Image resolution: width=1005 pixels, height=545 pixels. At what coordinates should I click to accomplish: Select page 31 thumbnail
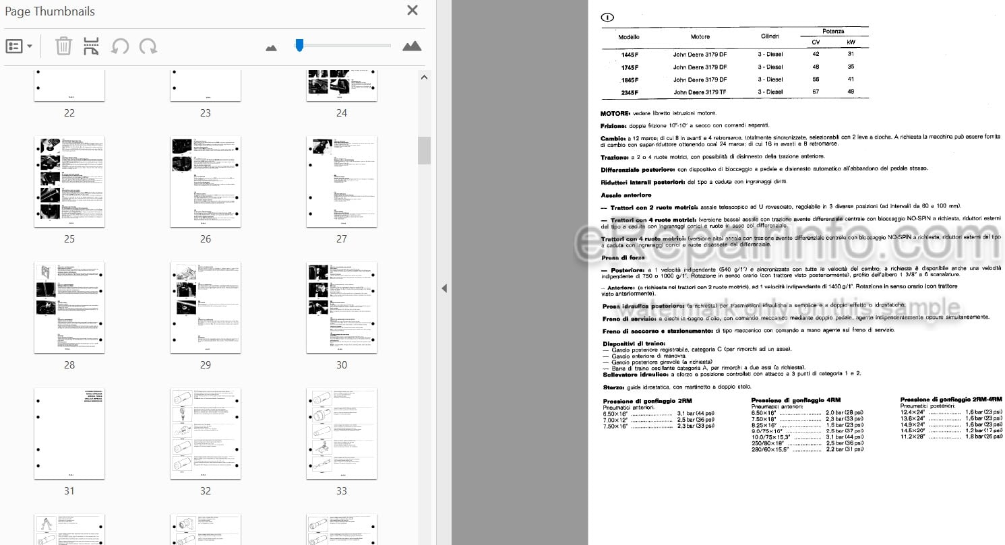tap(69, 433)
